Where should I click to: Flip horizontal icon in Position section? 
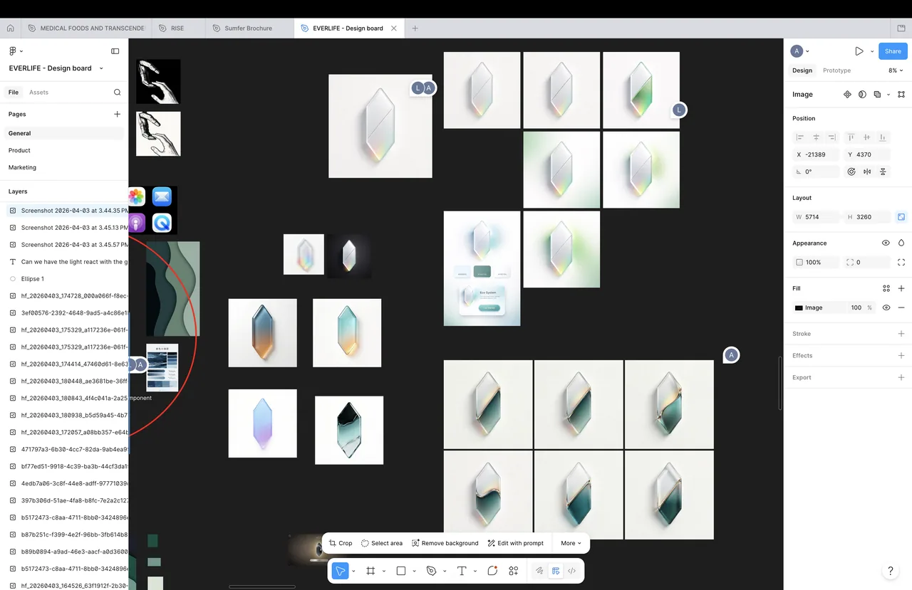pos(867,172)
